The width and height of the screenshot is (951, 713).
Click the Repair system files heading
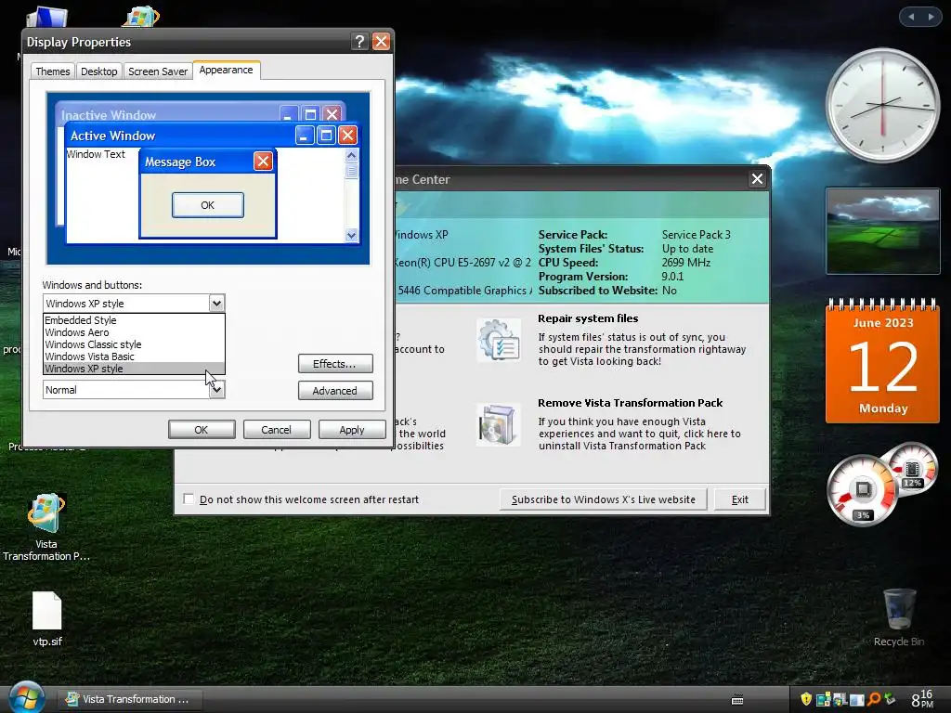pos(588,318)
